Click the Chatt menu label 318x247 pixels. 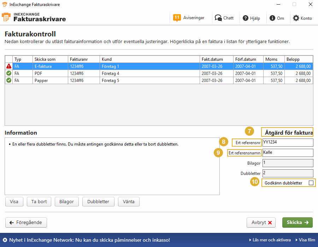(228, 18)
